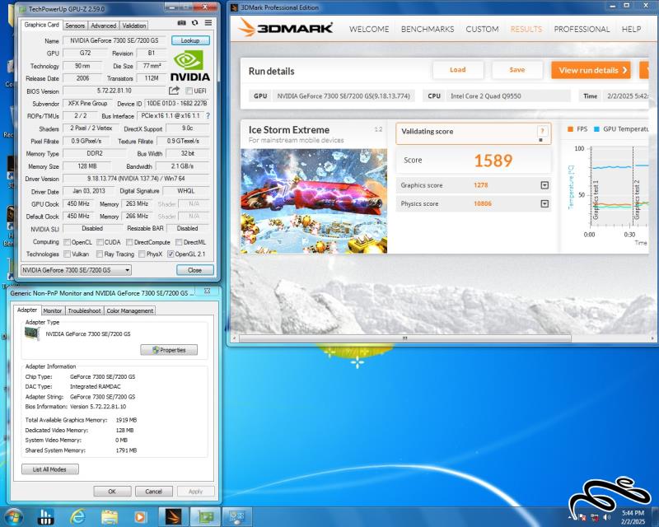Viewport: 659px width, 527px height.
Task: Click the Lookup button in GPU-Z
Action: point(190,40)
